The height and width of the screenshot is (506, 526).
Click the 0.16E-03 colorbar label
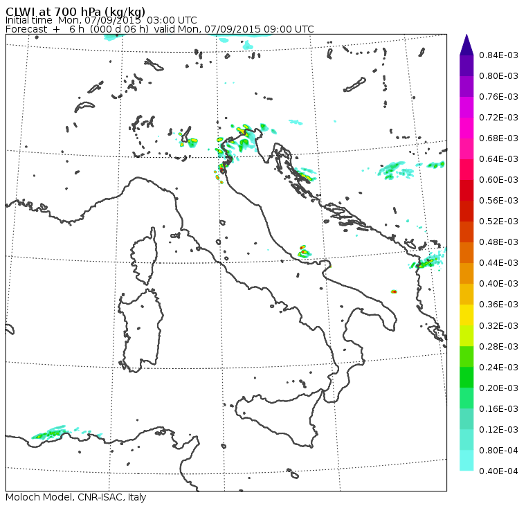498,409
